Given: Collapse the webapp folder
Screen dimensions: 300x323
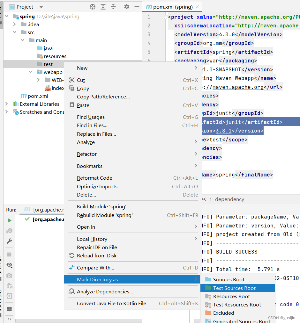Looking at the screenshot, I should click(31, 72).
